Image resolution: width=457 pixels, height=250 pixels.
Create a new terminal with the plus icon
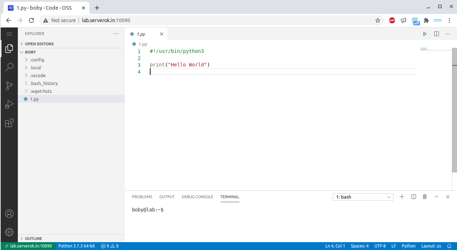402,196
